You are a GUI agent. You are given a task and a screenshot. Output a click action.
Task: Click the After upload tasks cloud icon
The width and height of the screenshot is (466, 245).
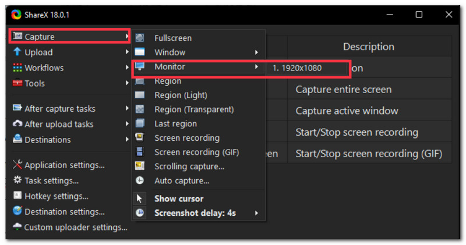pos(17,123)
